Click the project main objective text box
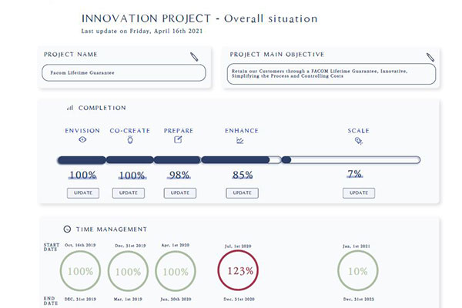462x308 pixels. pyautogui.click(x=333, y=73)
